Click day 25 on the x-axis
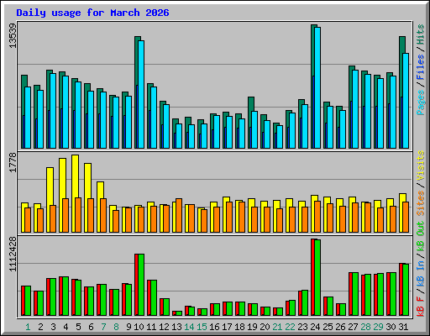This screenshot has height=336, width=430. pyautogui.click(x=328, y=327)
